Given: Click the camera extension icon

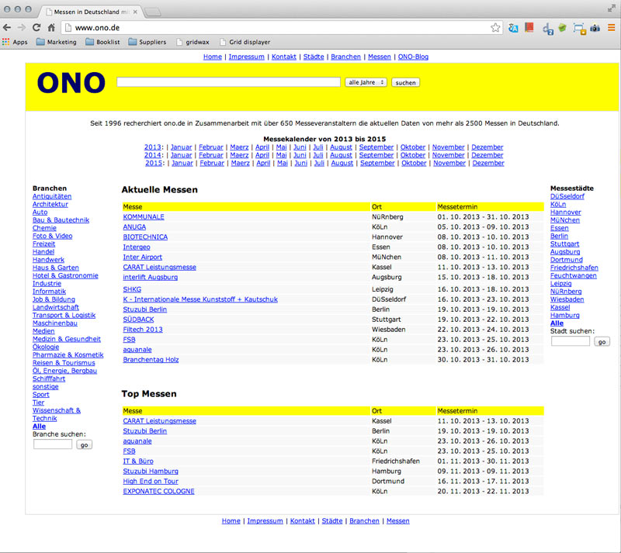Looking at the screenshot, I should (x=595, y=28).
